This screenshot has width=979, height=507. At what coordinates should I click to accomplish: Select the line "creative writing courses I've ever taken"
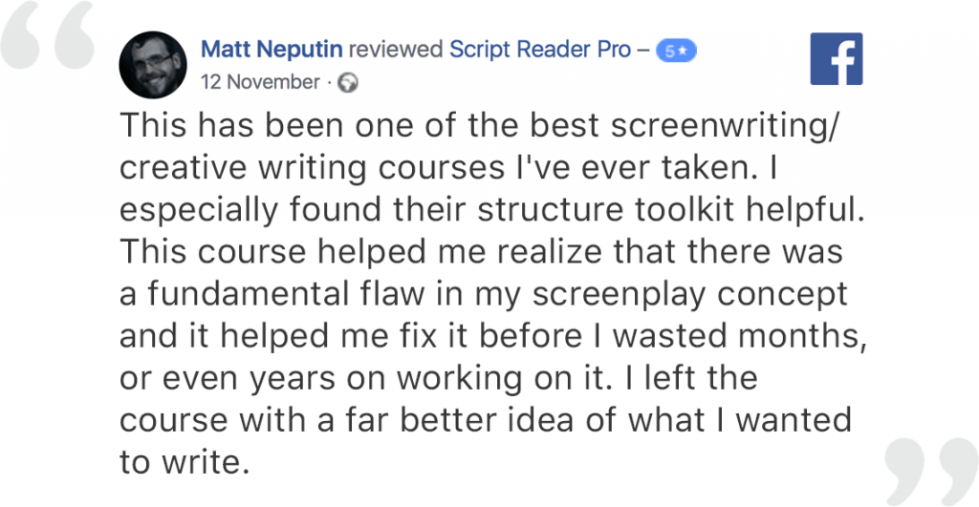click(448, 168)
